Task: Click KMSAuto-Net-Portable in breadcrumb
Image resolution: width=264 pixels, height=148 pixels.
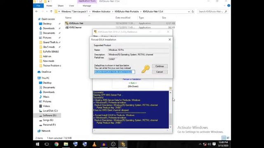Action: pyautogui.click(x=127, y=12)
